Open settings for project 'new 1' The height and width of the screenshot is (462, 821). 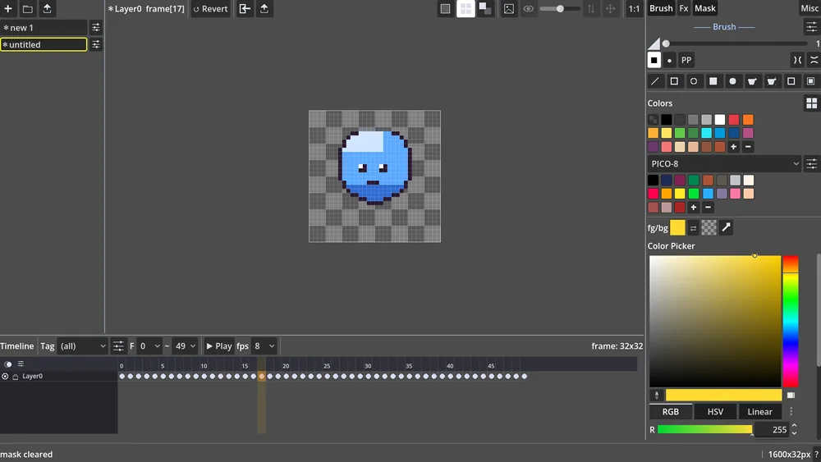pos(96,27)
